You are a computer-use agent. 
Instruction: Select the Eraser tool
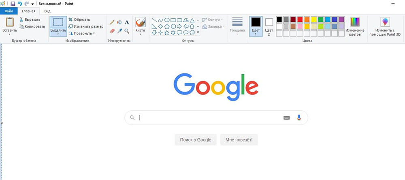(112, 31)
